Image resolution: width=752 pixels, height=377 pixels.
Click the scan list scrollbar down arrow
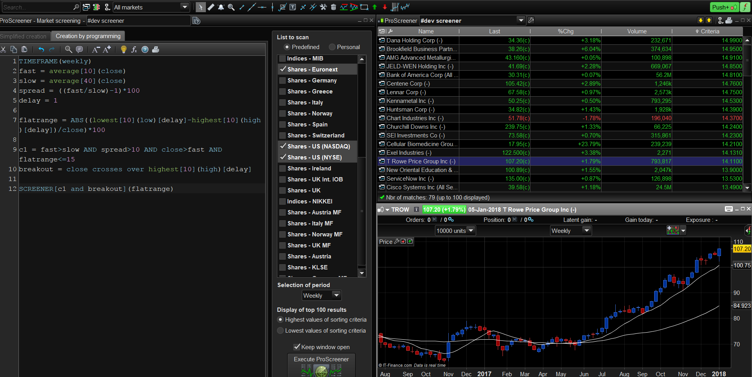pos(362,273)
